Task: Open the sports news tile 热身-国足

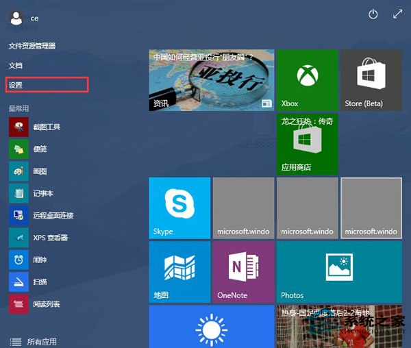Action: [x=340, y=327]
